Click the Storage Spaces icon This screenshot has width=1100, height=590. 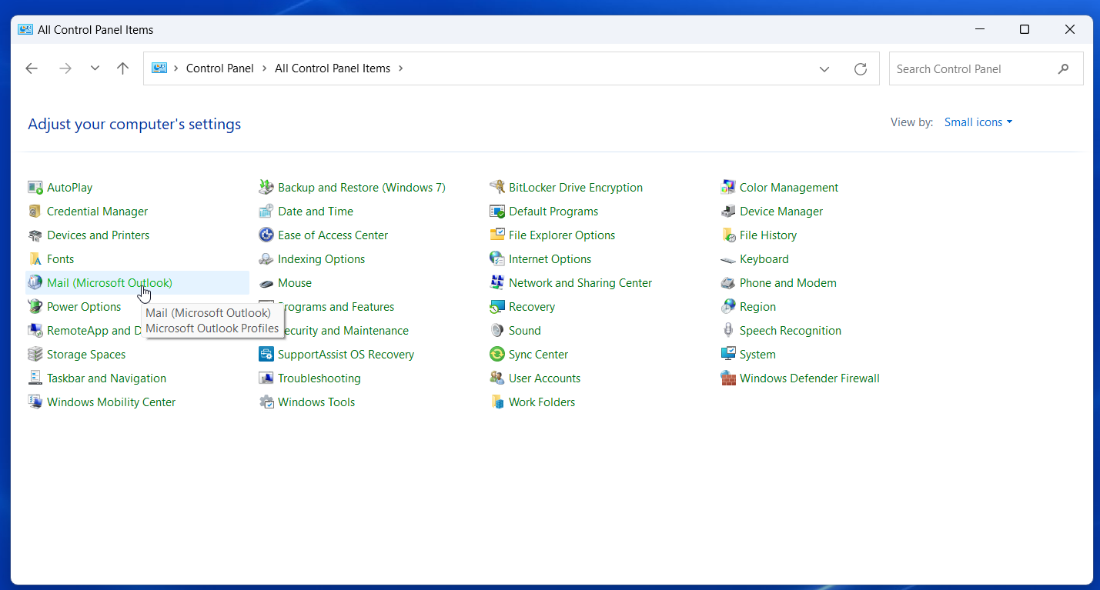35,355
